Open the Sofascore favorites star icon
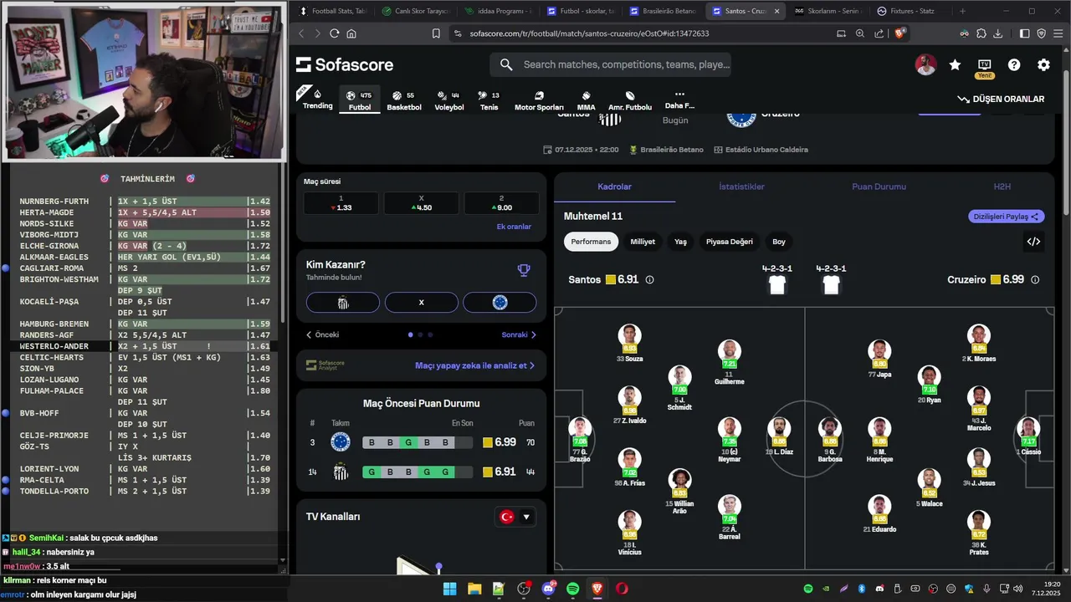This screenshot has width=1071, height=602. 955,64
